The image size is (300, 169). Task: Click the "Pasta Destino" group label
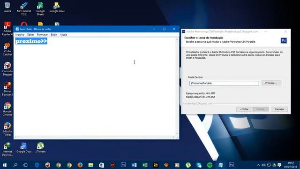point(195,77)
